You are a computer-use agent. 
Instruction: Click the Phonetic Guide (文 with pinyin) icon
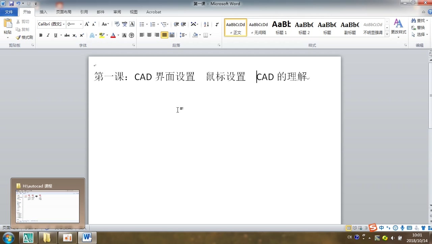pos(125,24)
